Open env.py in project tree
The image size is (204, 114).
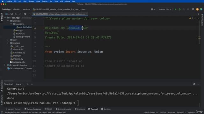(18, 30)
